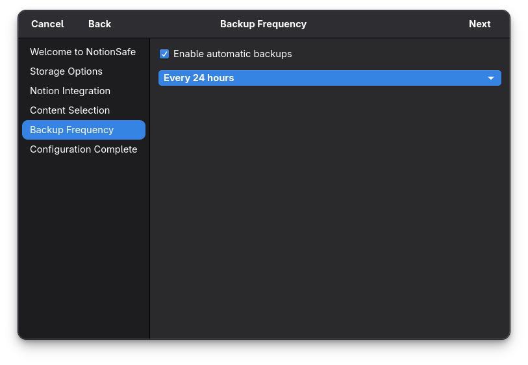Jump to the Notion Integration step
Screen dimensions: 528x365
pos(70,91)
